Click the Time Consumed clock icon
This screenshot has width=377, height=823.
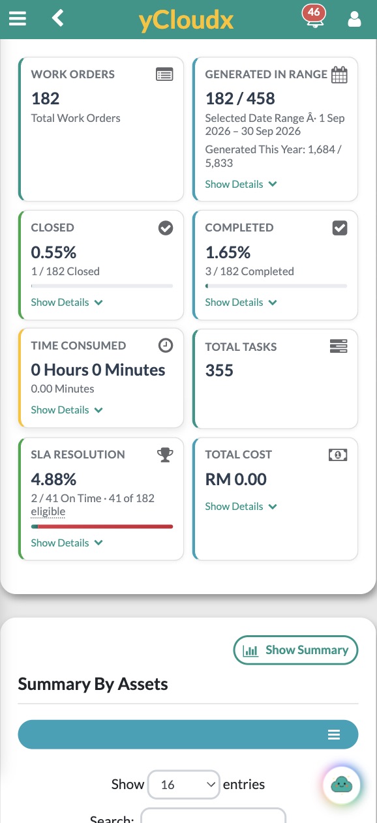pos(166,346)
